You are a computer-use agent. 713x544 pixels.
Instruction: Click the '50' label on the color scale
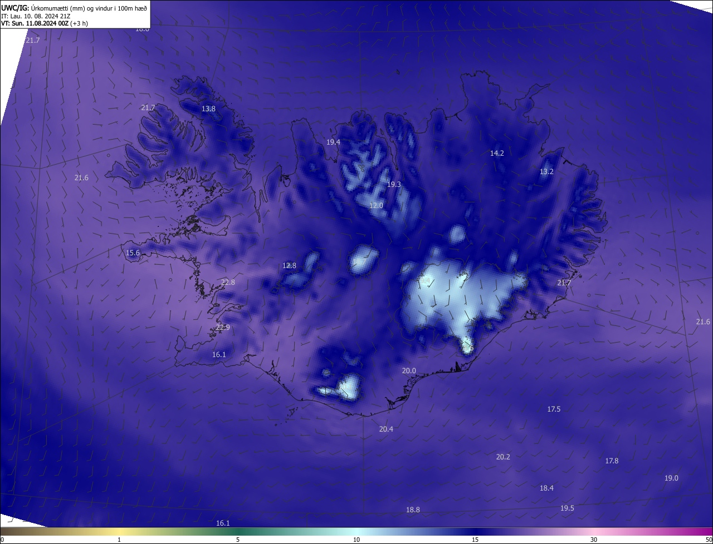click(x=709, y=540)
